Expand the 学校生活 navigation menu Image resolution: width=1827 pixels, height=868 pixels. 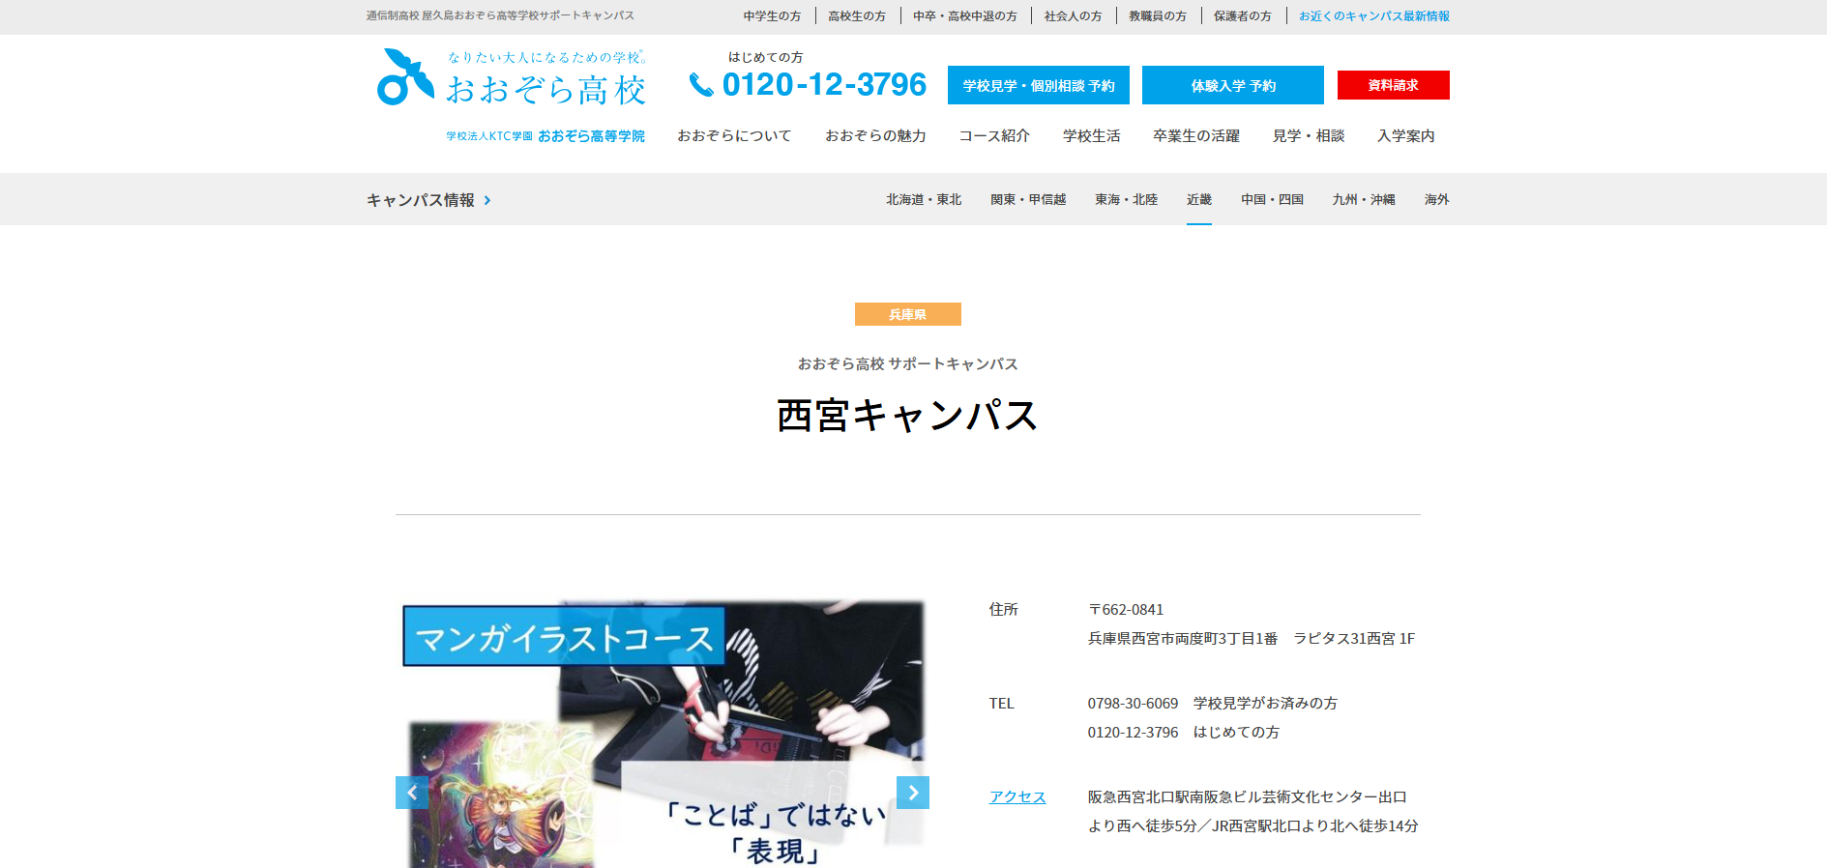pos(1091,135)
